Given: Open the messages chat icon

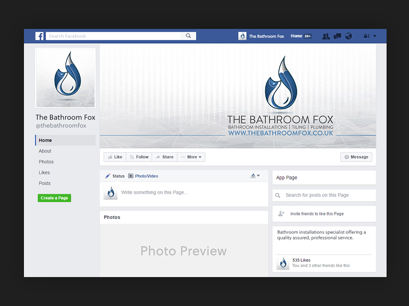Looking at the screenshot, I should pos(337,36).
